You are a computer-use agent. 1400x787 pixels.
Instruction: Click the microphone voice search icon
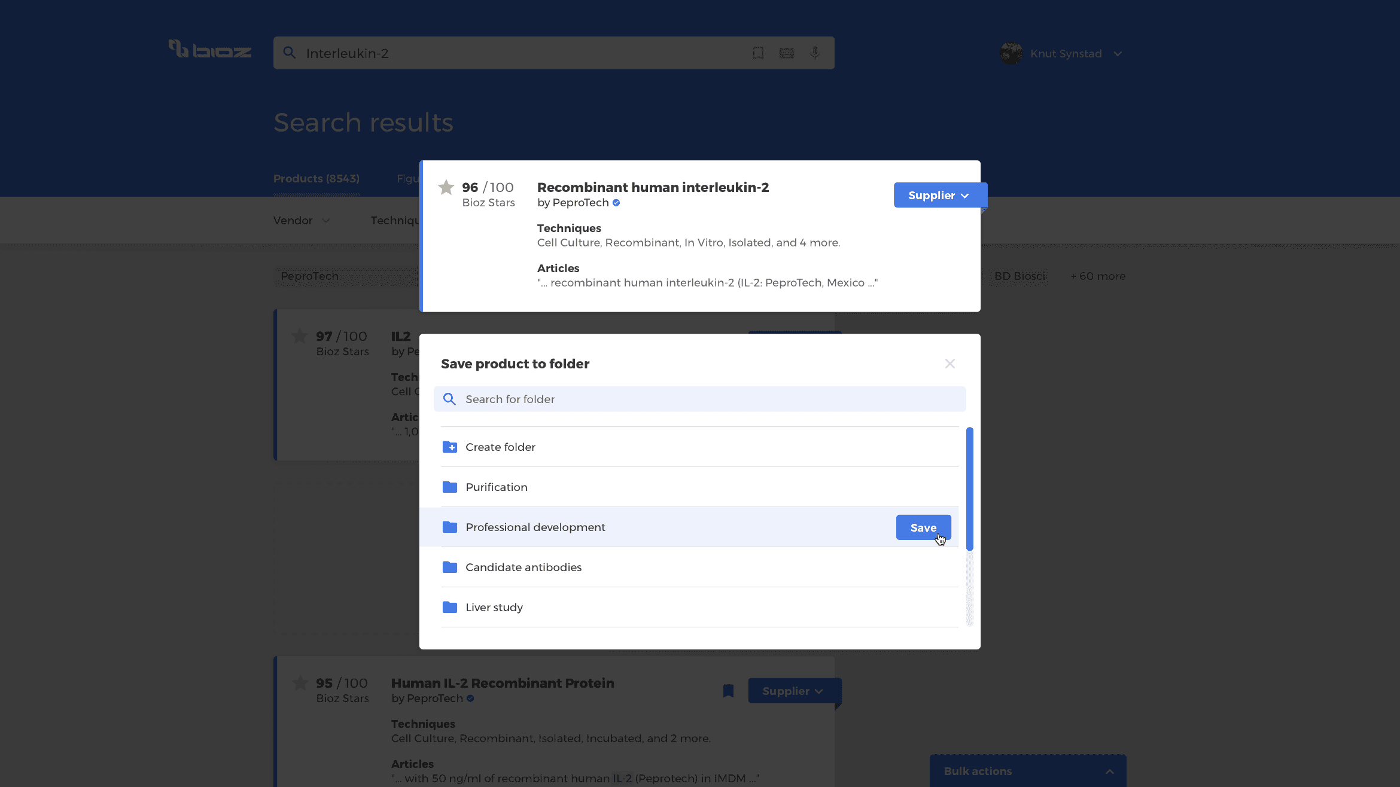815,53
